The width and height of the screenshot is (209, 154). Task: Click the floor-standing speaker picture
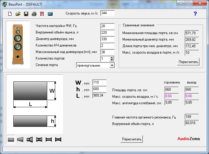18,44
